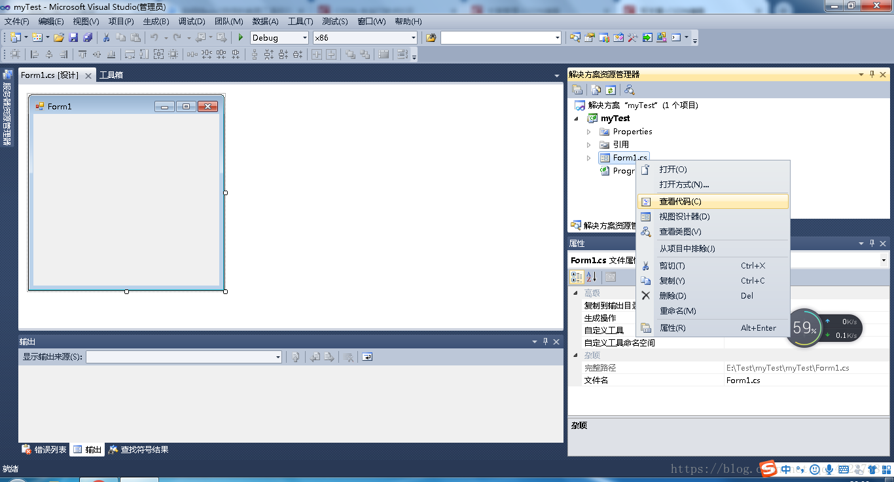Open the Form1.cs object dropdown in Properties panel
This screenshot has width=894, height=482.
tap(884, 261)
